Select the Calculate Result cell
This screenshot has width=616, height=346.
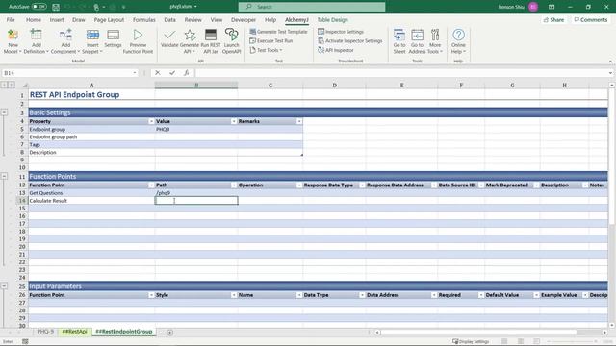point(91,201)
